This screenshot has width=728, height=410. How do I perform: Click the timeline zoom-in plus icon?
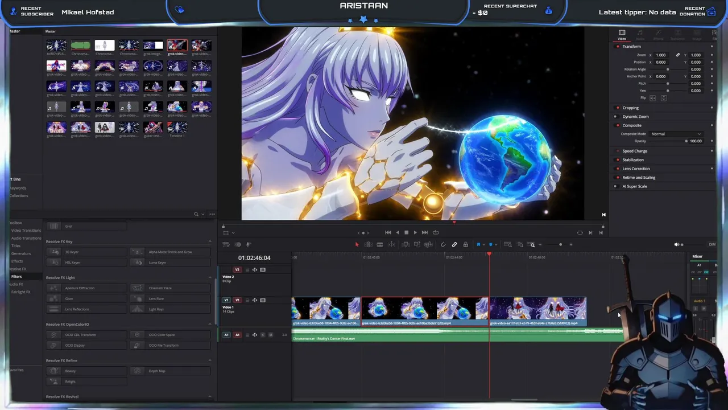click(x=571, y=244)
